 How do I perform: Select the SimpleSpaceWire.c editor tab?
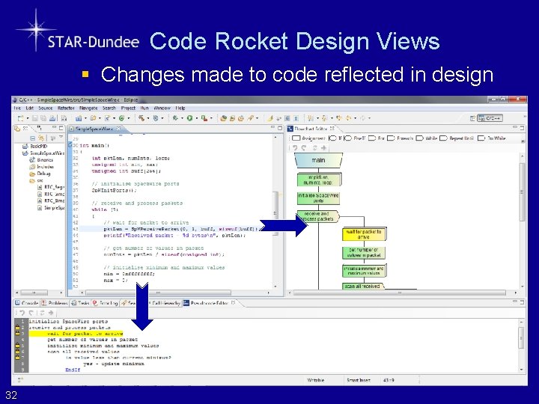point(94,129)
